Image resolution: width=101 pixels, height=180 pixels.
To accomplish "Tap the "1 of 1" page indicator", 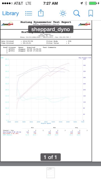I will [50, 157].
